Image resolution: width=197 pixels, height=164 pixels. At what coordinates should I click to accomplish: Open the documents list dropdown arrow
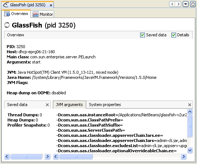[186, 4]
